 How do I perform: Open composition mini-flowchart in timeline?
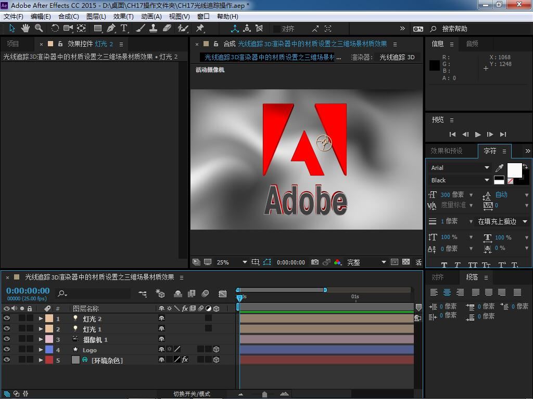pos(143,294)
